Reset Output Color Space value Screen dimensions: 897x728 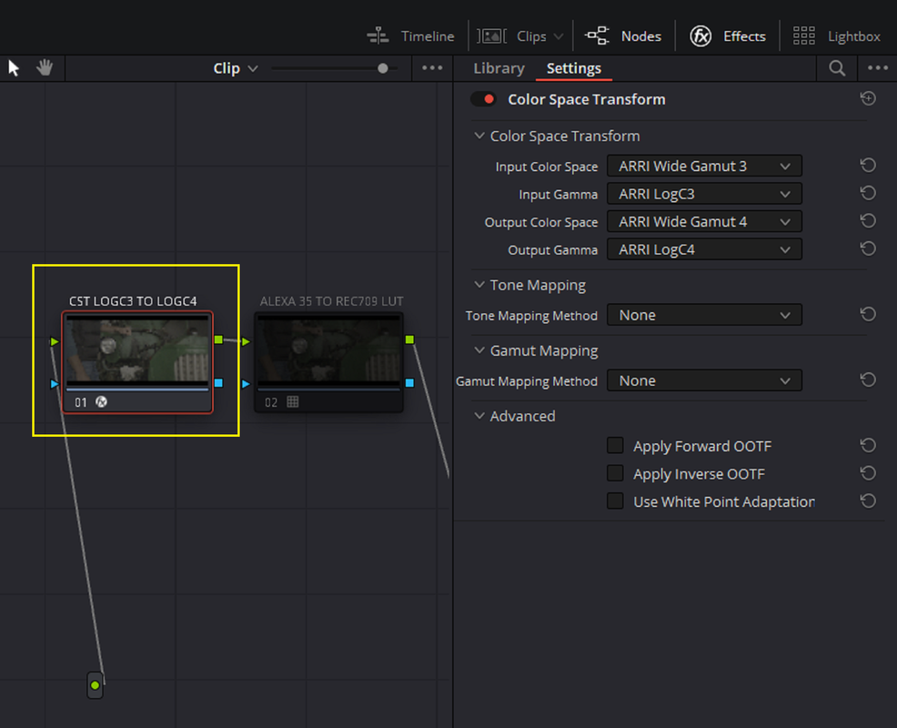pos(868,221)
